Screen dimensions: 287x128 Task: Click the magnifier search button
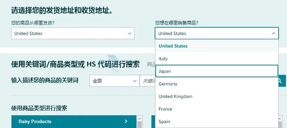click(x=282, y=81)
